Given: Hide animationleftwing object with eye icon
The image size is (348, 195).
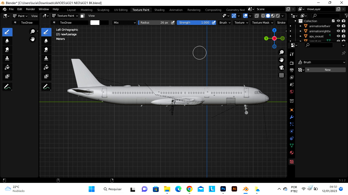Looking at the screenshot, I should tap(338, 26).
